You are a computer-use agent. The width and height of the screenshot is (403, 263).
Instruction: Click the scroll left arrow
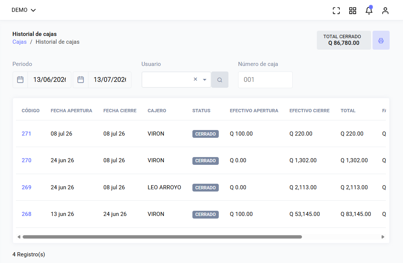(19, 237)
